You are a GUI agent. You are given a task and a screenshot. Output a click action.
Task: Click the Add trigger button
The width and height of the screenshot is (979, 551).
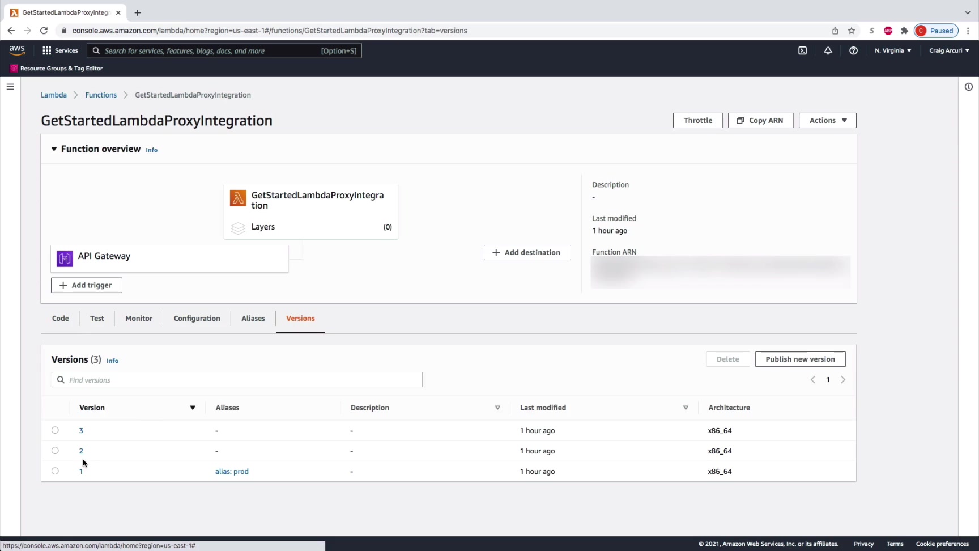87,285
